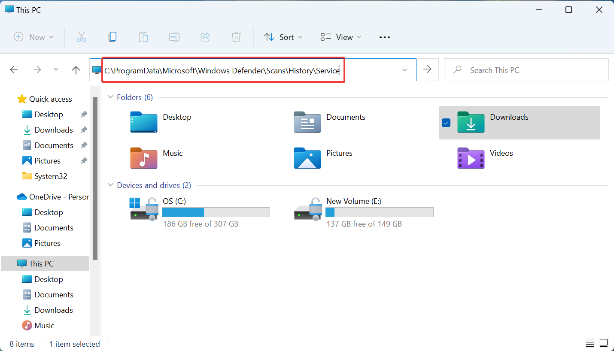Click the Back navigation arrow
Viewport: 614px width, 351px height.
[x=14, y=70]
